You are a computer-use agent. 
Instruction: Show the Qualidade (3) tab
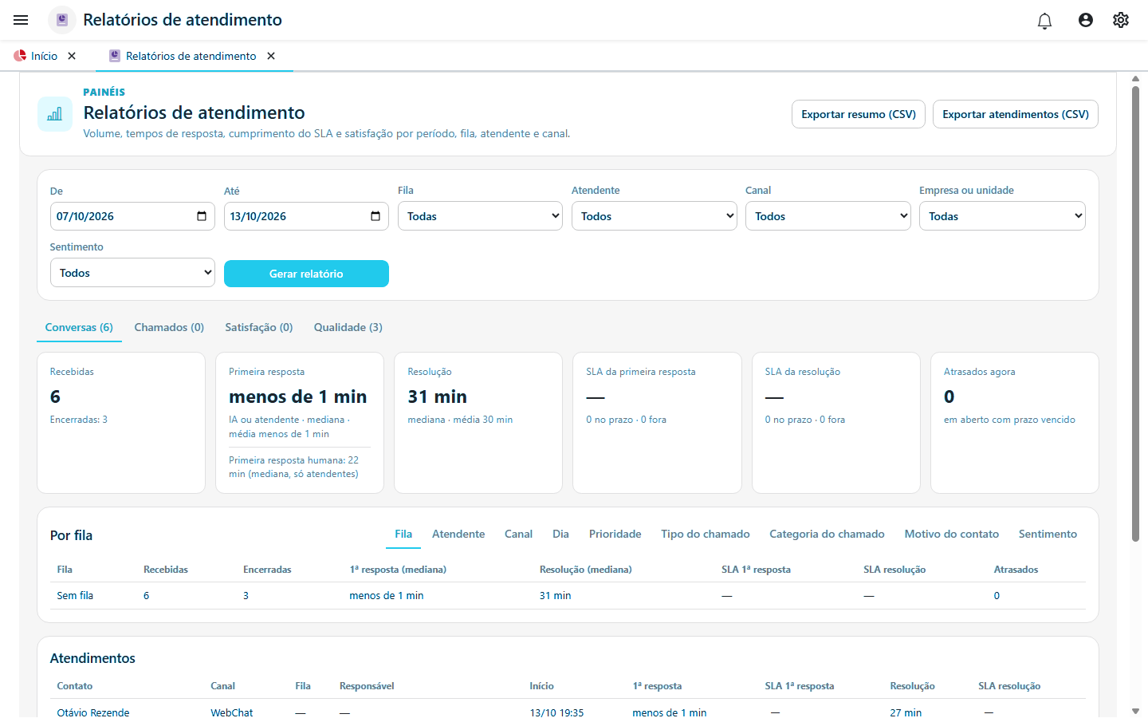coord(348,328)
